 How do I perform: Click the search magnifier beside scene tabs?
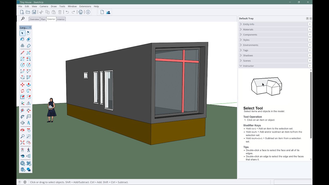[23, 19]
